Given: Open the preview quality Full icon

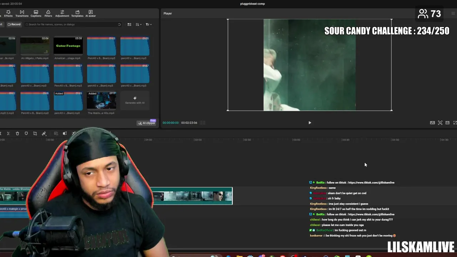Looking at the screenshot, I should [x=432, y=123].
